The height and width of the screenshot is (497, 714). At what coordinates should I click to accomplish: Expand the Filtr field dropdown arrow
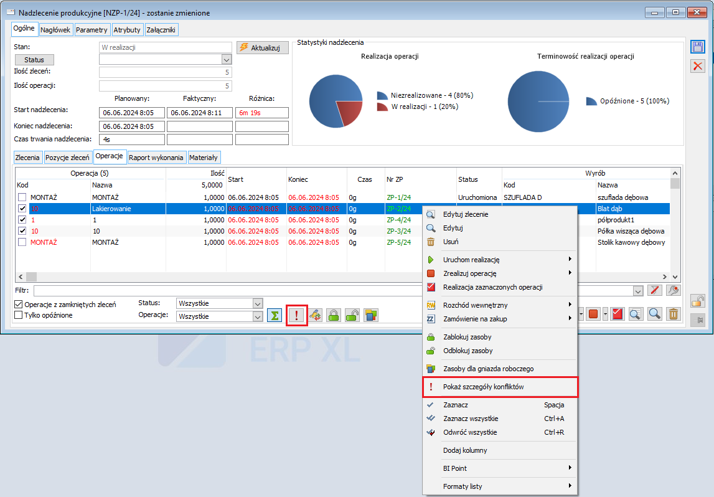point(638,291)
